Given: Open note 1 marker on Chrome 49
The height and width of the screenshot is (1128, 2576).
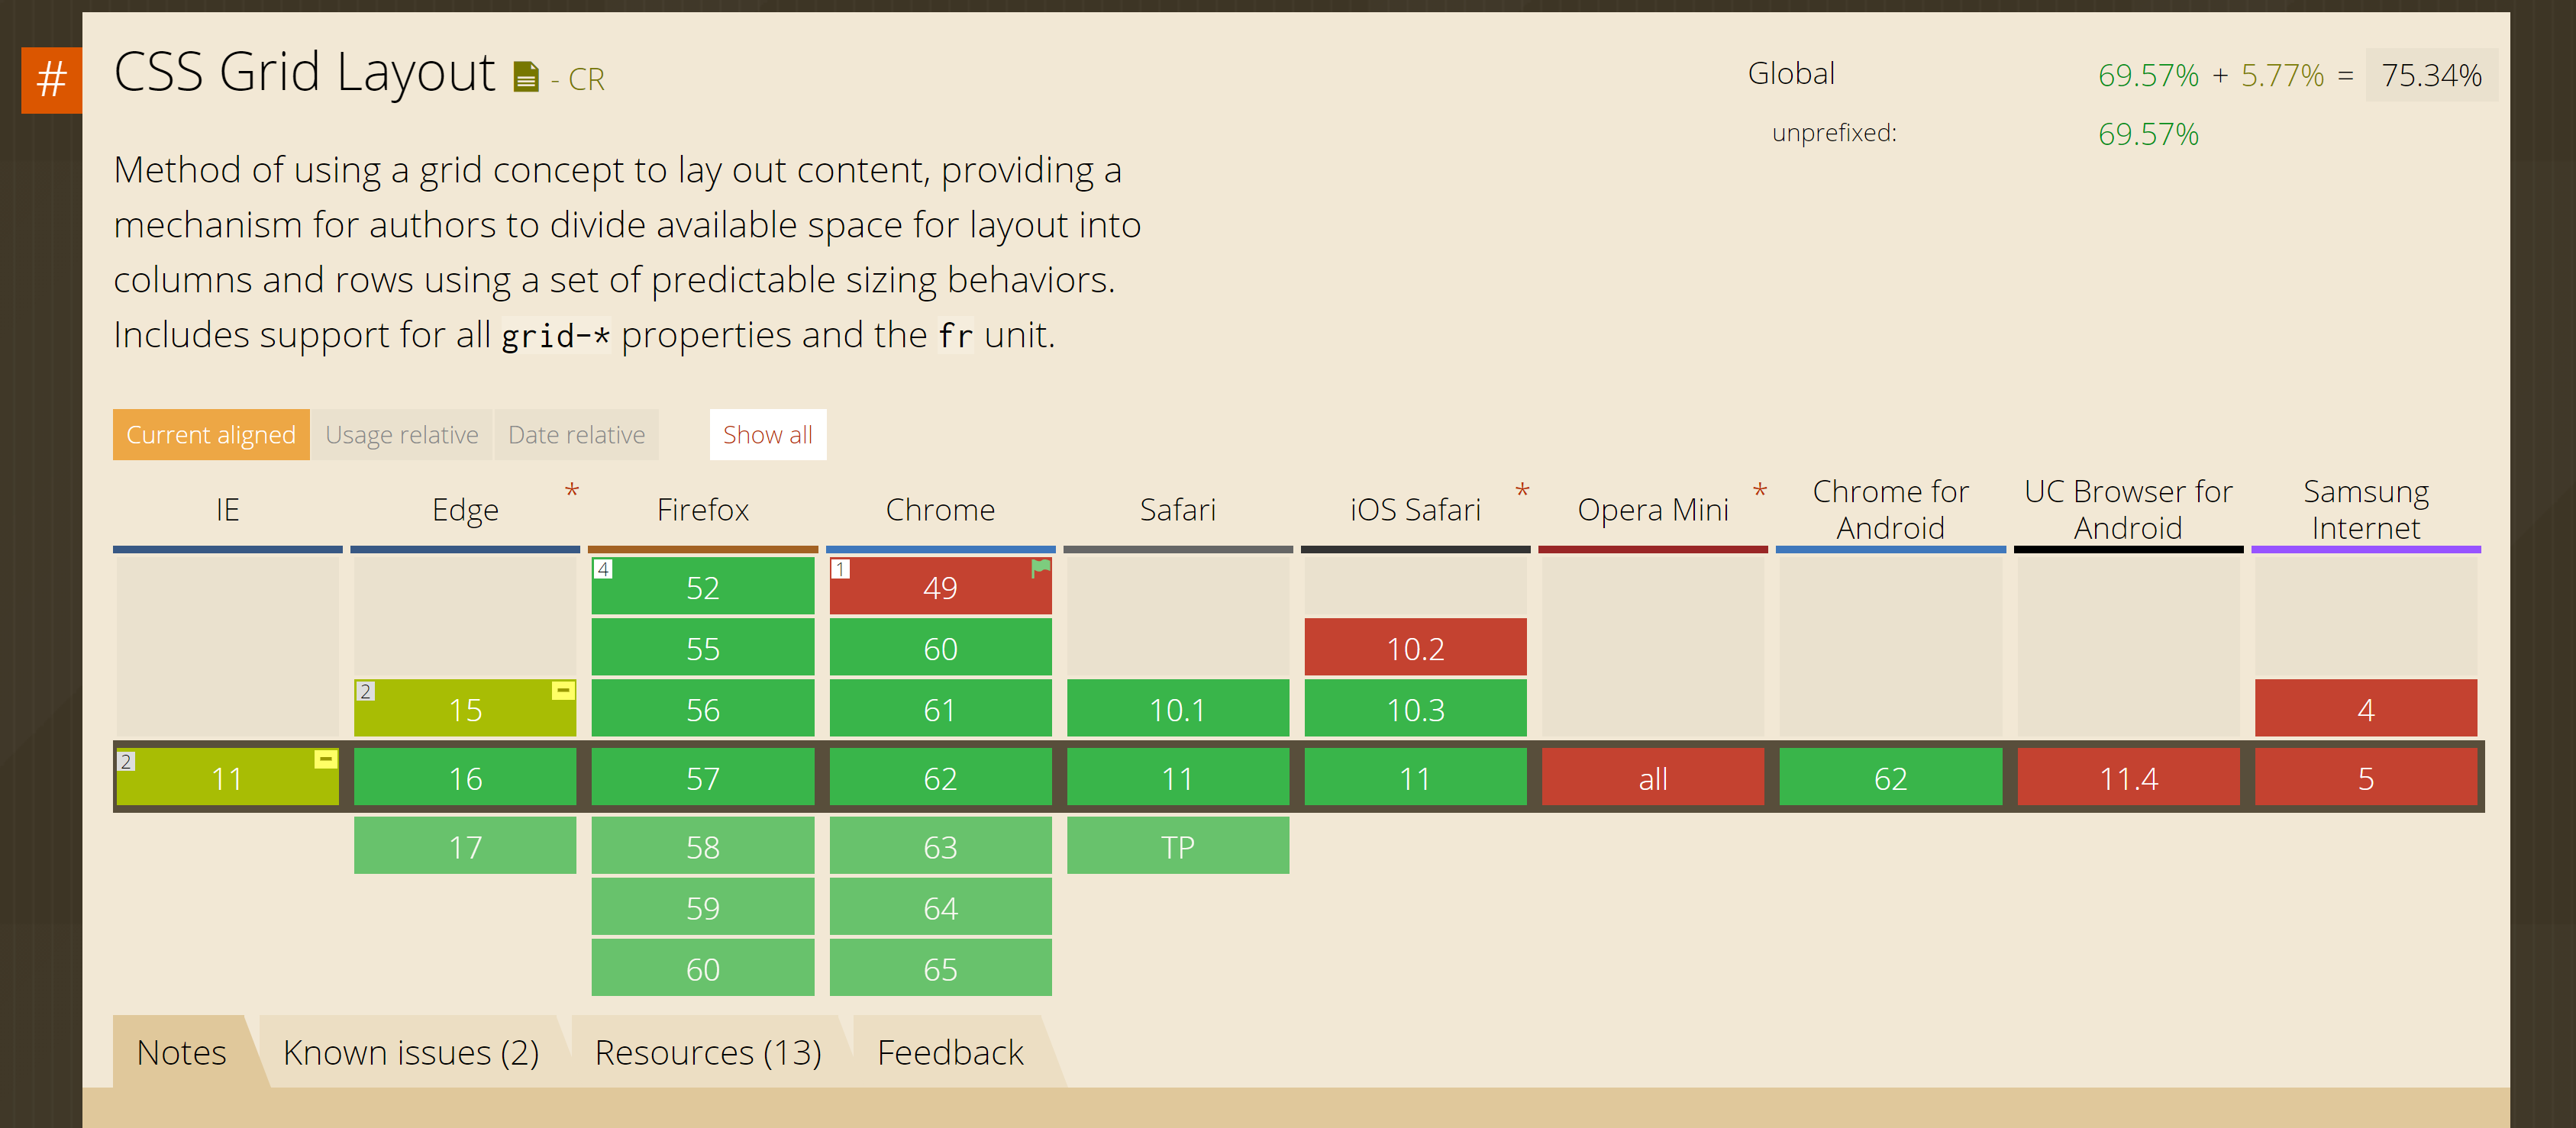Looking at the screenshot, I should pos(841,569).
